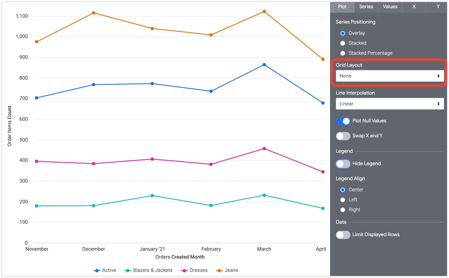Click the pink Dresses legend marker

(x=184, y=271)
